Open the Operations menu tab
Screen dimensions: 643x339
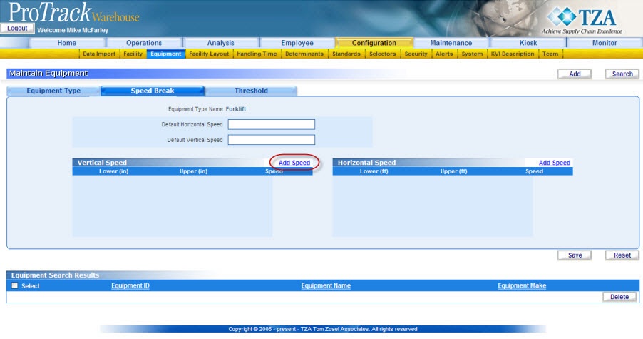tap(144, 43)
